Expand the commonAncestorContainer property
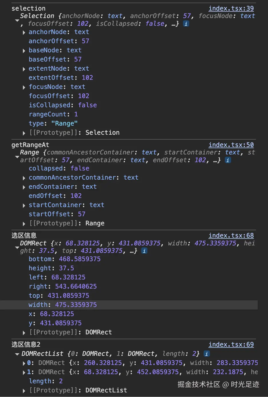This screenshot has width=268, height=397. point(24,178)
